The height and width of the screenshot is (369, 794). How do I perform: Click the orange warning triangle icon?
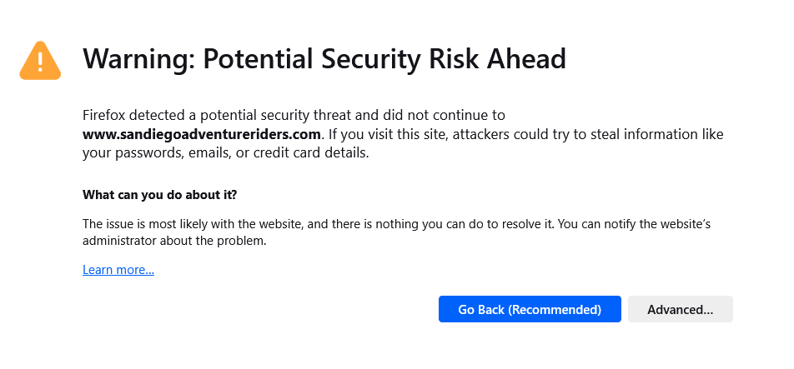[x=41, y=61]
